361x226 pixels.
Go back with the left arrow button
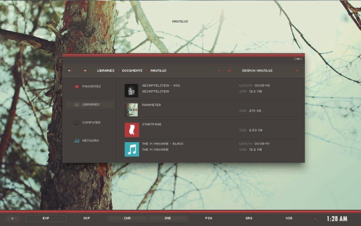(x=70, y=70)
